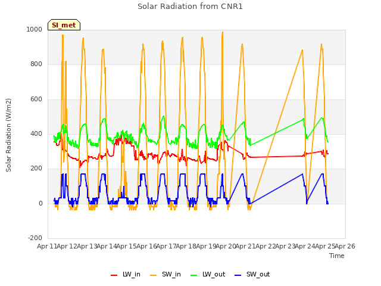Click the Apr 11 x-axis label
Viewport: 381px width, 286px height.
[x=46, y=246]
